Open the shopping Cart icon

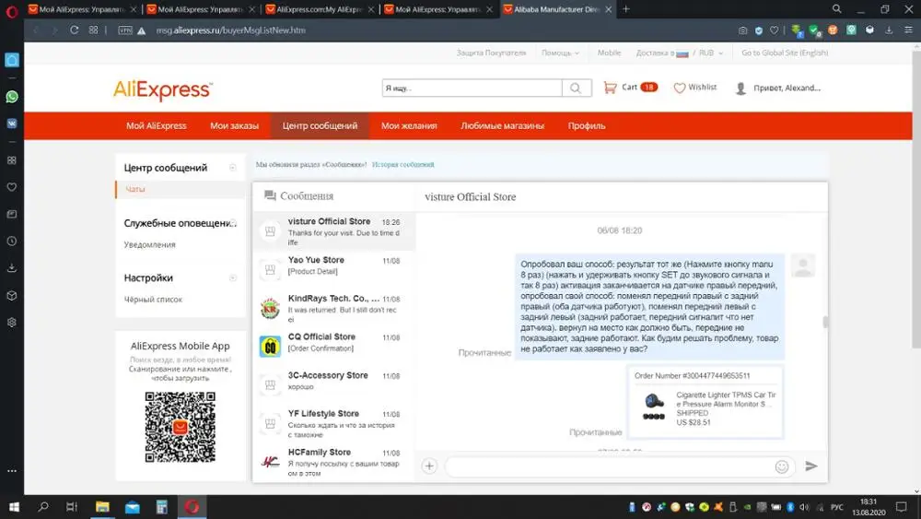tap(611, 88)
